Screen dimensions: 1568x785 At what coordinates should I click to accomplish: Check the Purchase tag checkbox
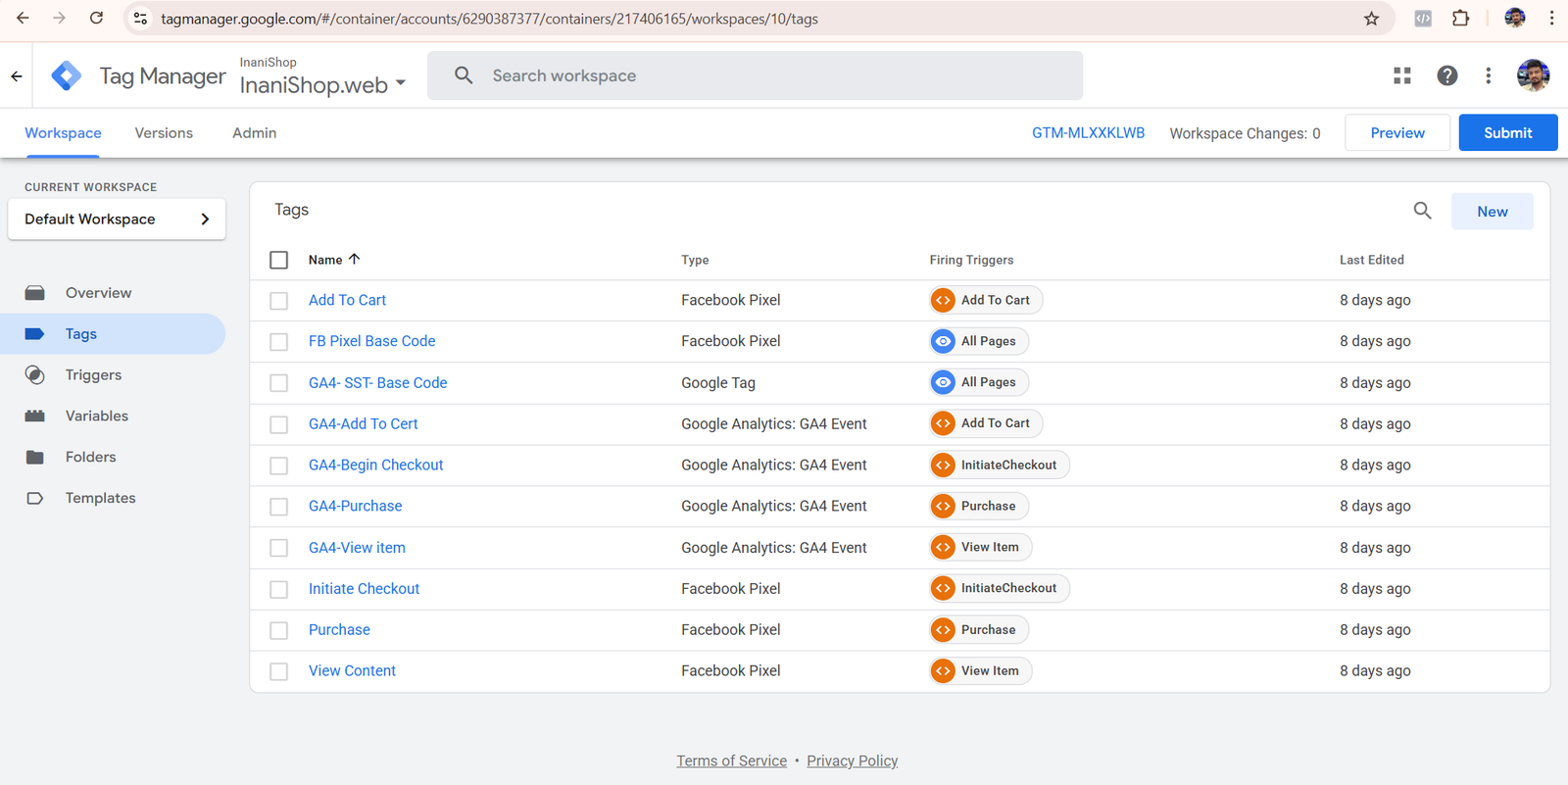279,630
